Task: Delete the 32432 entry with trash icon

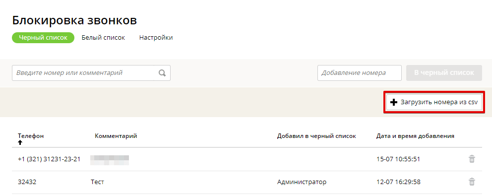Action: 472,182
